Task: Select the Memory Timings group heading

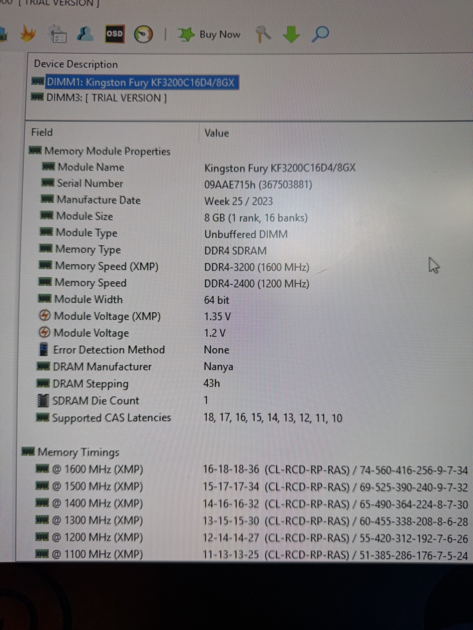Action: [x=78, y=452]
